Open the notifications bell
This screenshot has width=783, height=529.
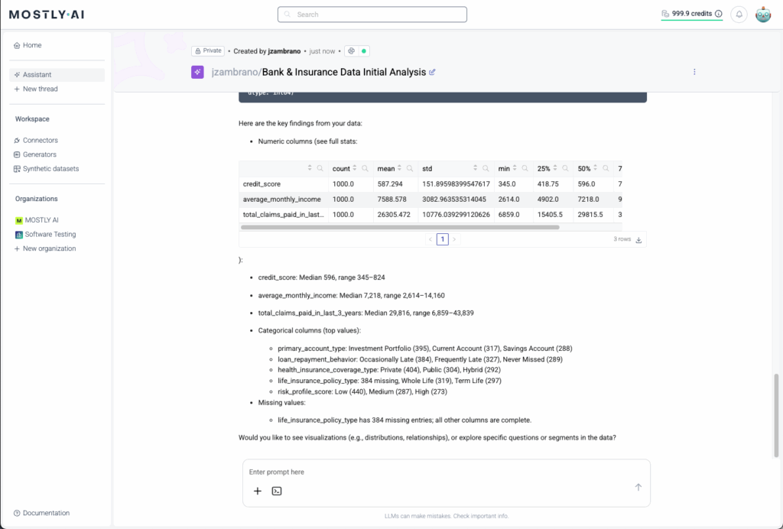[x=739, y=15]
